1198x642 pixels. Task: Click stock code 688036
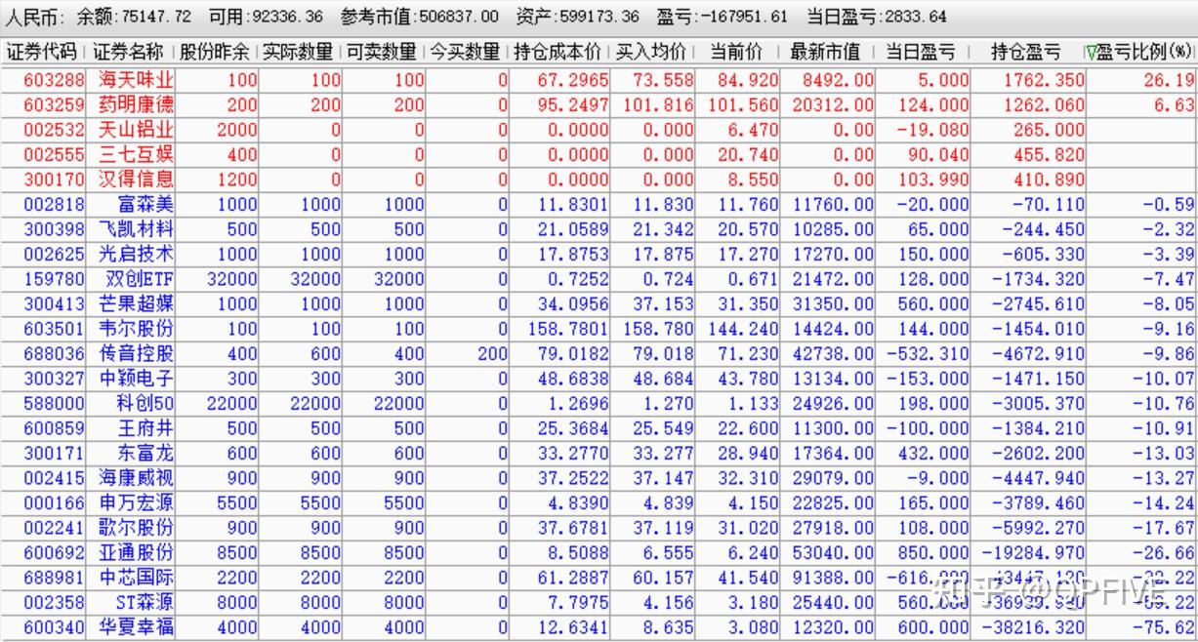55,354
